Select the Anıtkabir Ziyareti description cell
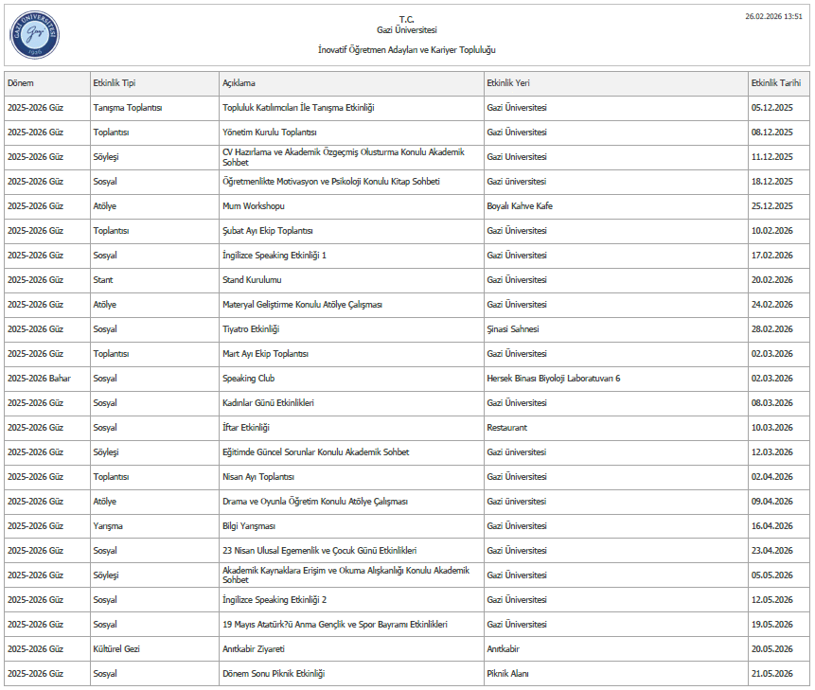 tap(254, 649)
